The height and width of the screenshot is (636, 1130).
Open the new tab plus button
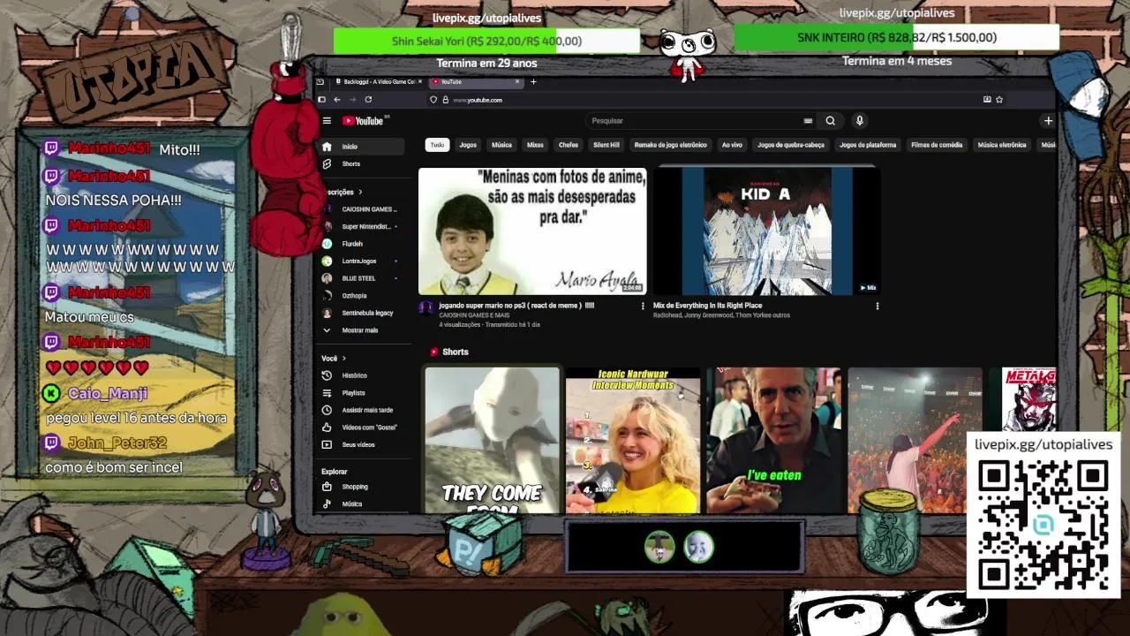533,81
